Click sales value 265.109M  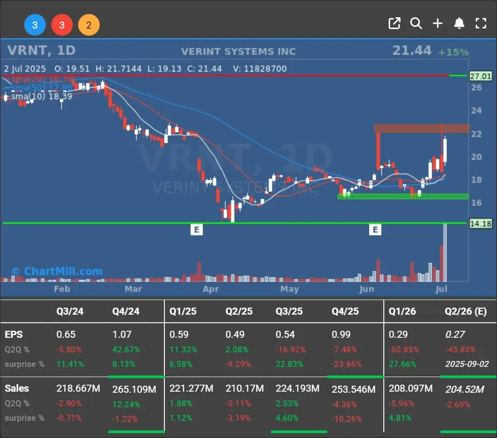click(x=134, y=389)
